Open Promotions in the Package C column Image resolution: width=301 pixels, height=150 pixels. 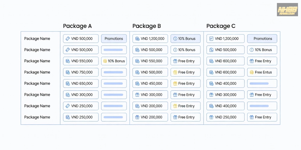pyautogui.click(x=262, y=39)
